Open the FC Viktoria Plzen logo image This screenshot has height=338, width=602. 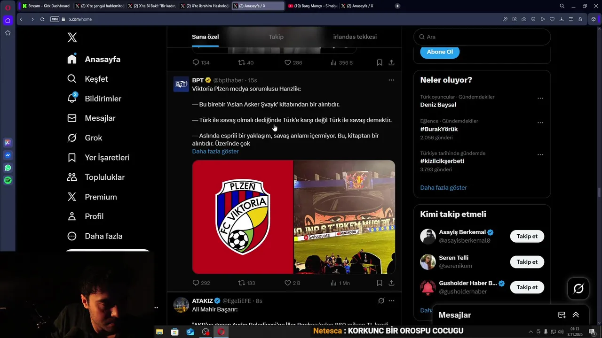[243, 217]
